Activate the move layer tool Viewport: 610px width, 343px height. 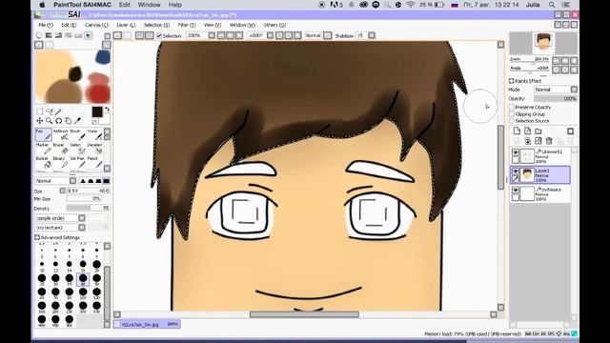pos(39,121)
